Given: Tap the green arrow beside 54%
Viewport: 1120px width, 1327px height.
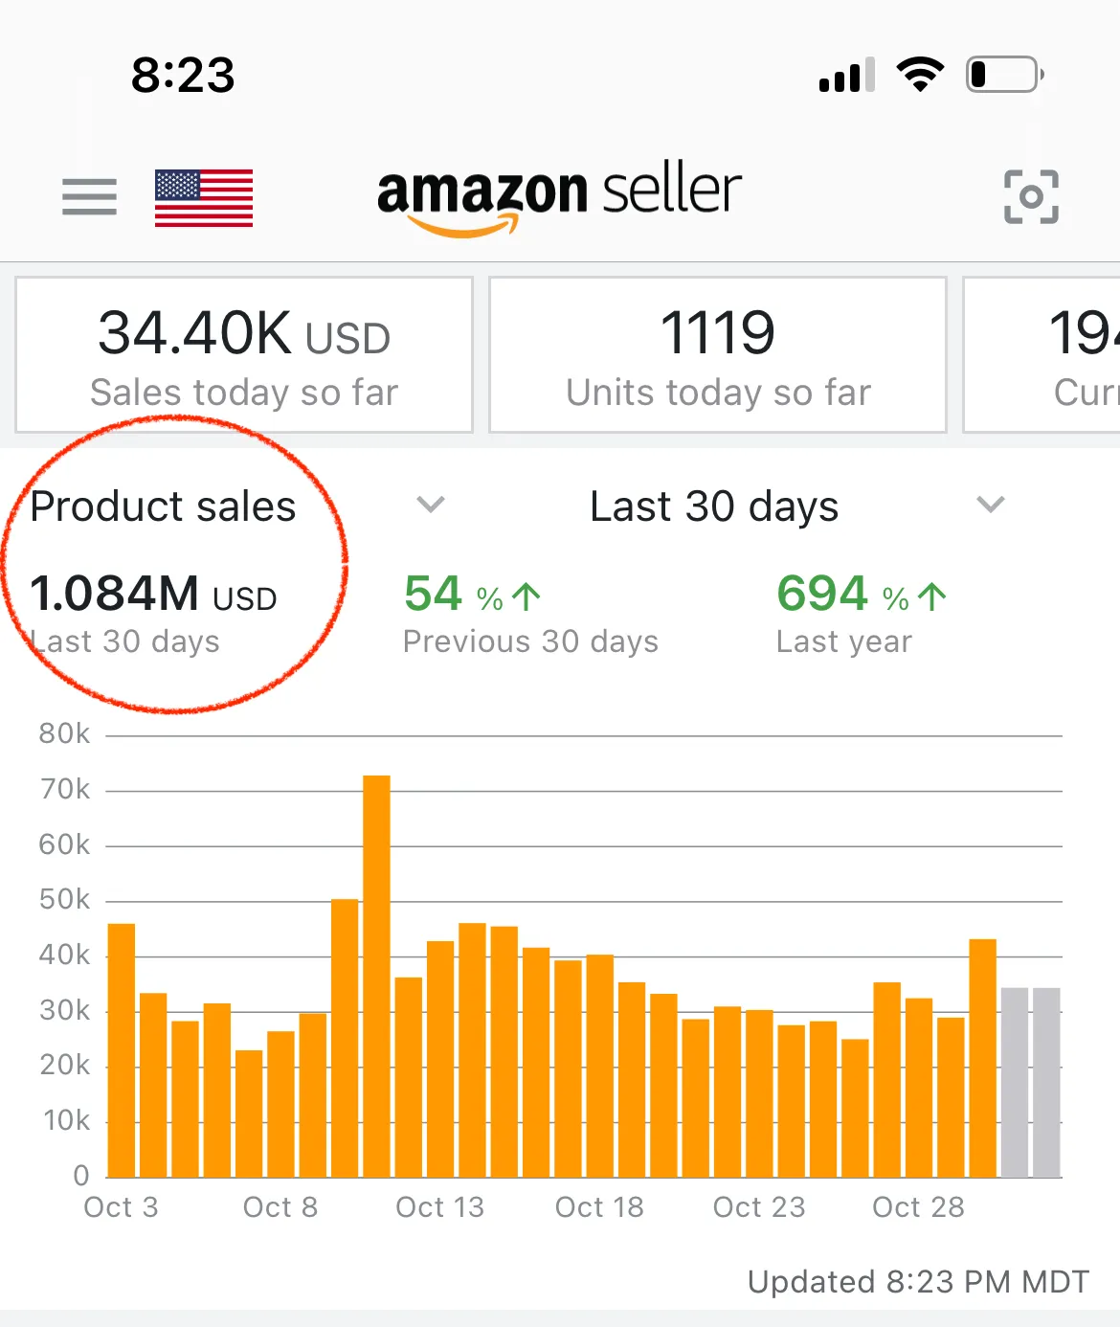Looking at the screenshot, I should (526, 597).
